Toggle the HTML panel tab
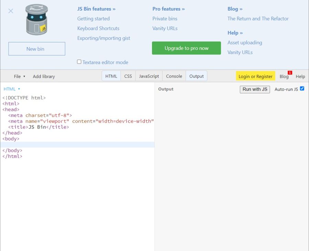This screenshot has height=251, width=309. (111, 76)
